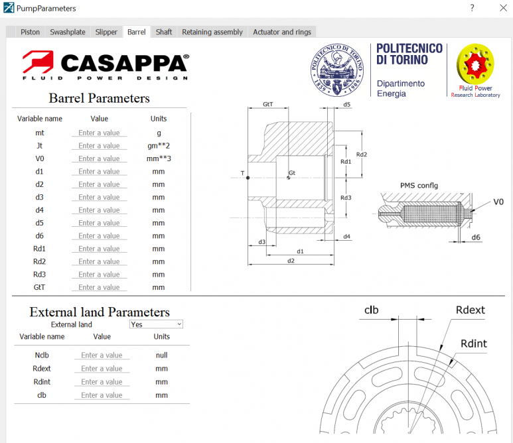Focus the Rdext value input
The image size is (513, 443).
pyautogui.click(x=102, y=369)
